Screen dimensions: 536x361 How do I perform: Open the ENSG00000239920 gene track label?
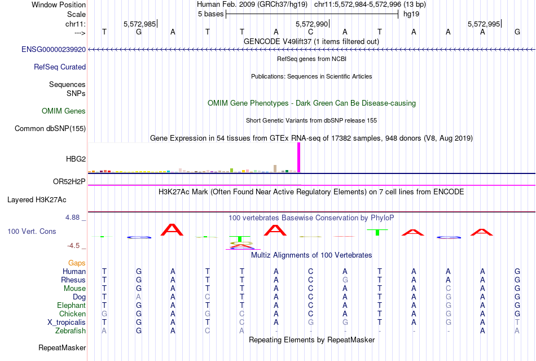[x=54, y=50]
